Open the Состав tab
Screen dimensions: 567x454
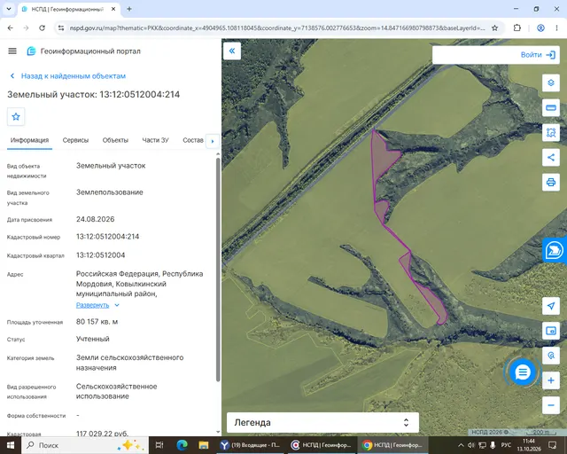tap(193, 140)
